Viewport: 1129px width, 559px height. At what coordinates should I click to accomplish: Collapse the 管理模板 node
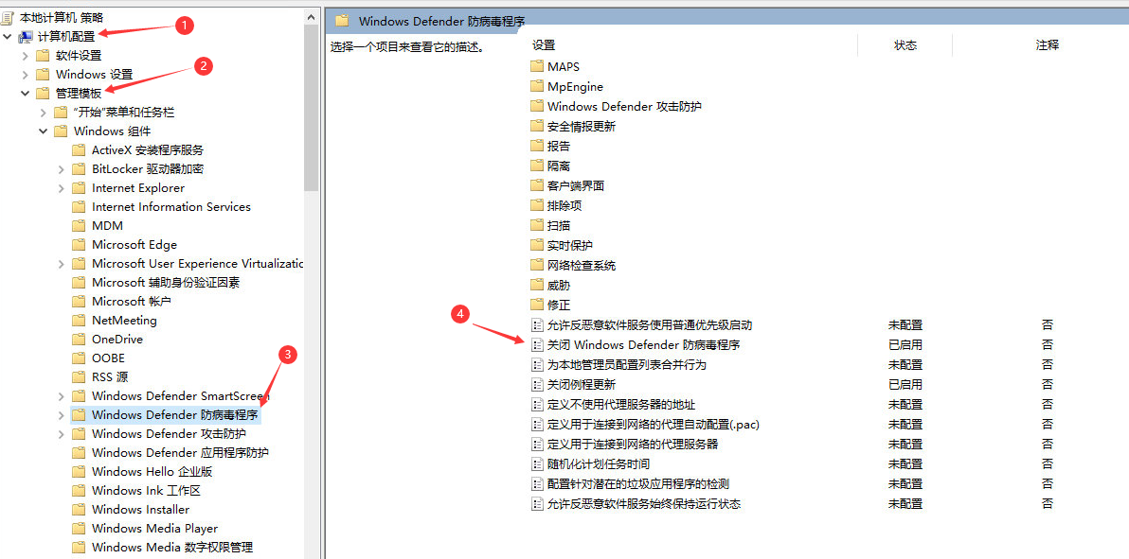tap(25, 93)
